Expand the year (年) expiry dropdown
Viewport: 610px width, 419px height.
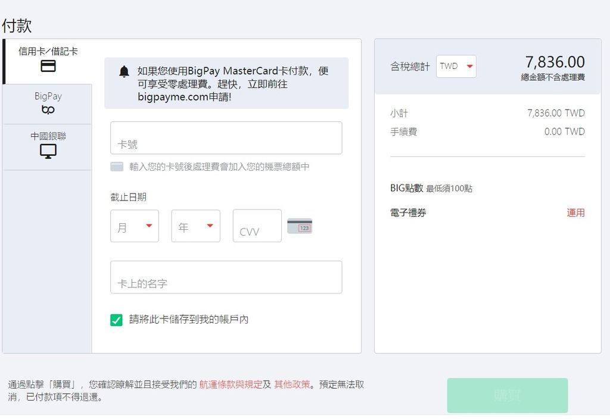point(195,226)
